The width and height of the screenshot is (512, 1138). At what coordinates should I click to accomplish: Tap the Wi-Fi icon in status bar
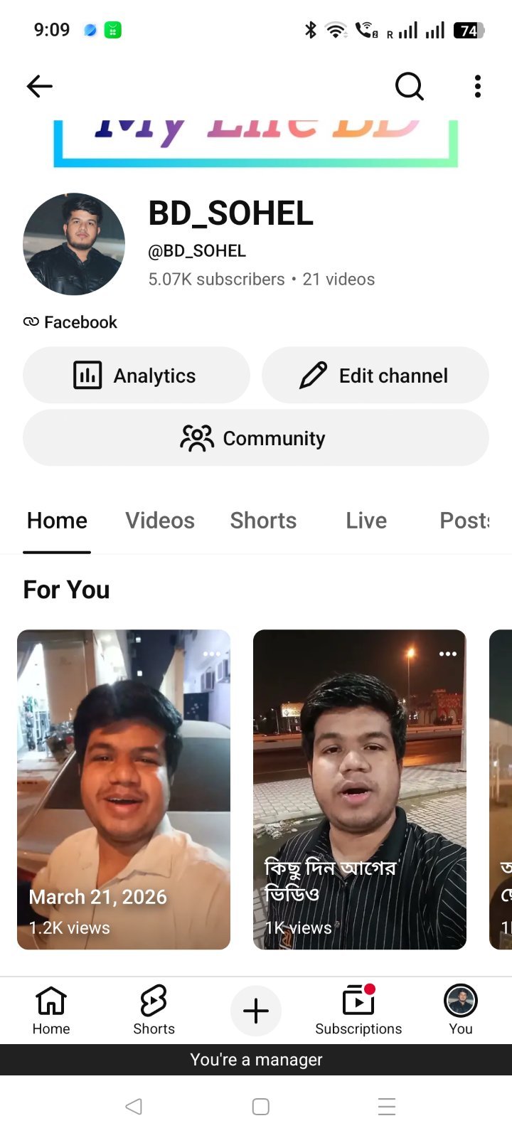336,30
